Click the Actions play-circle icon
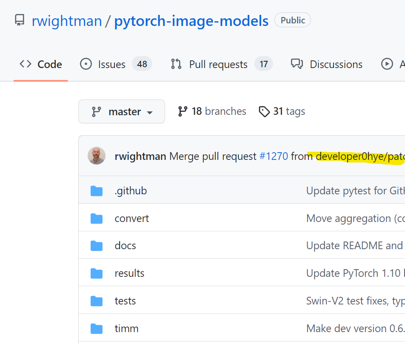Screen dimensions: 405x344 click(387, 64)
